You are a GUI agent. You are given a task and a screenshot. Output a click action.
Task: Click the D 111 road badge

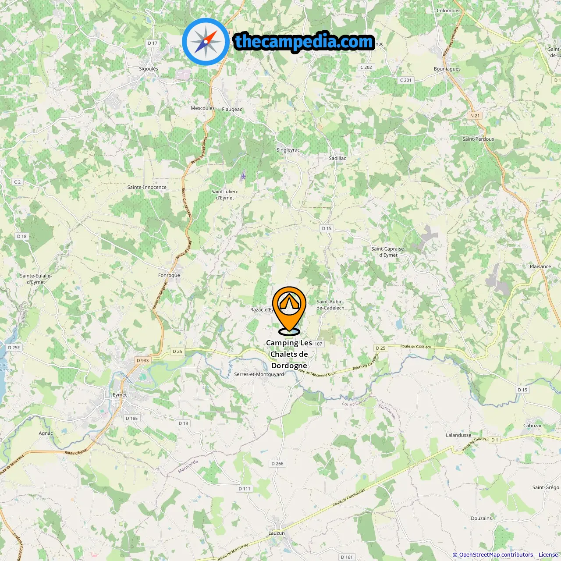[245, 489]
